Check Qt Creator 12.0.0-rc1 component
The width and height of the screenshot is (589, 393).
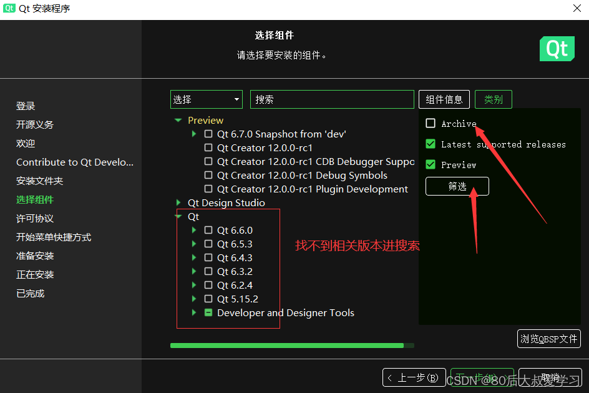click(208, 147)
